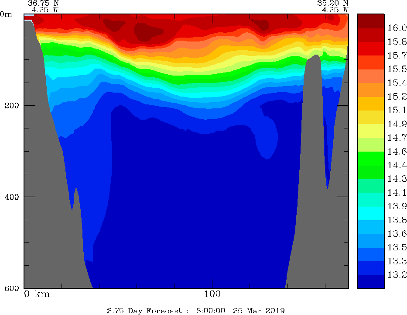The image size is (407, 315).
Task: Click the 0m depth axis label
Action: point(6,14)
